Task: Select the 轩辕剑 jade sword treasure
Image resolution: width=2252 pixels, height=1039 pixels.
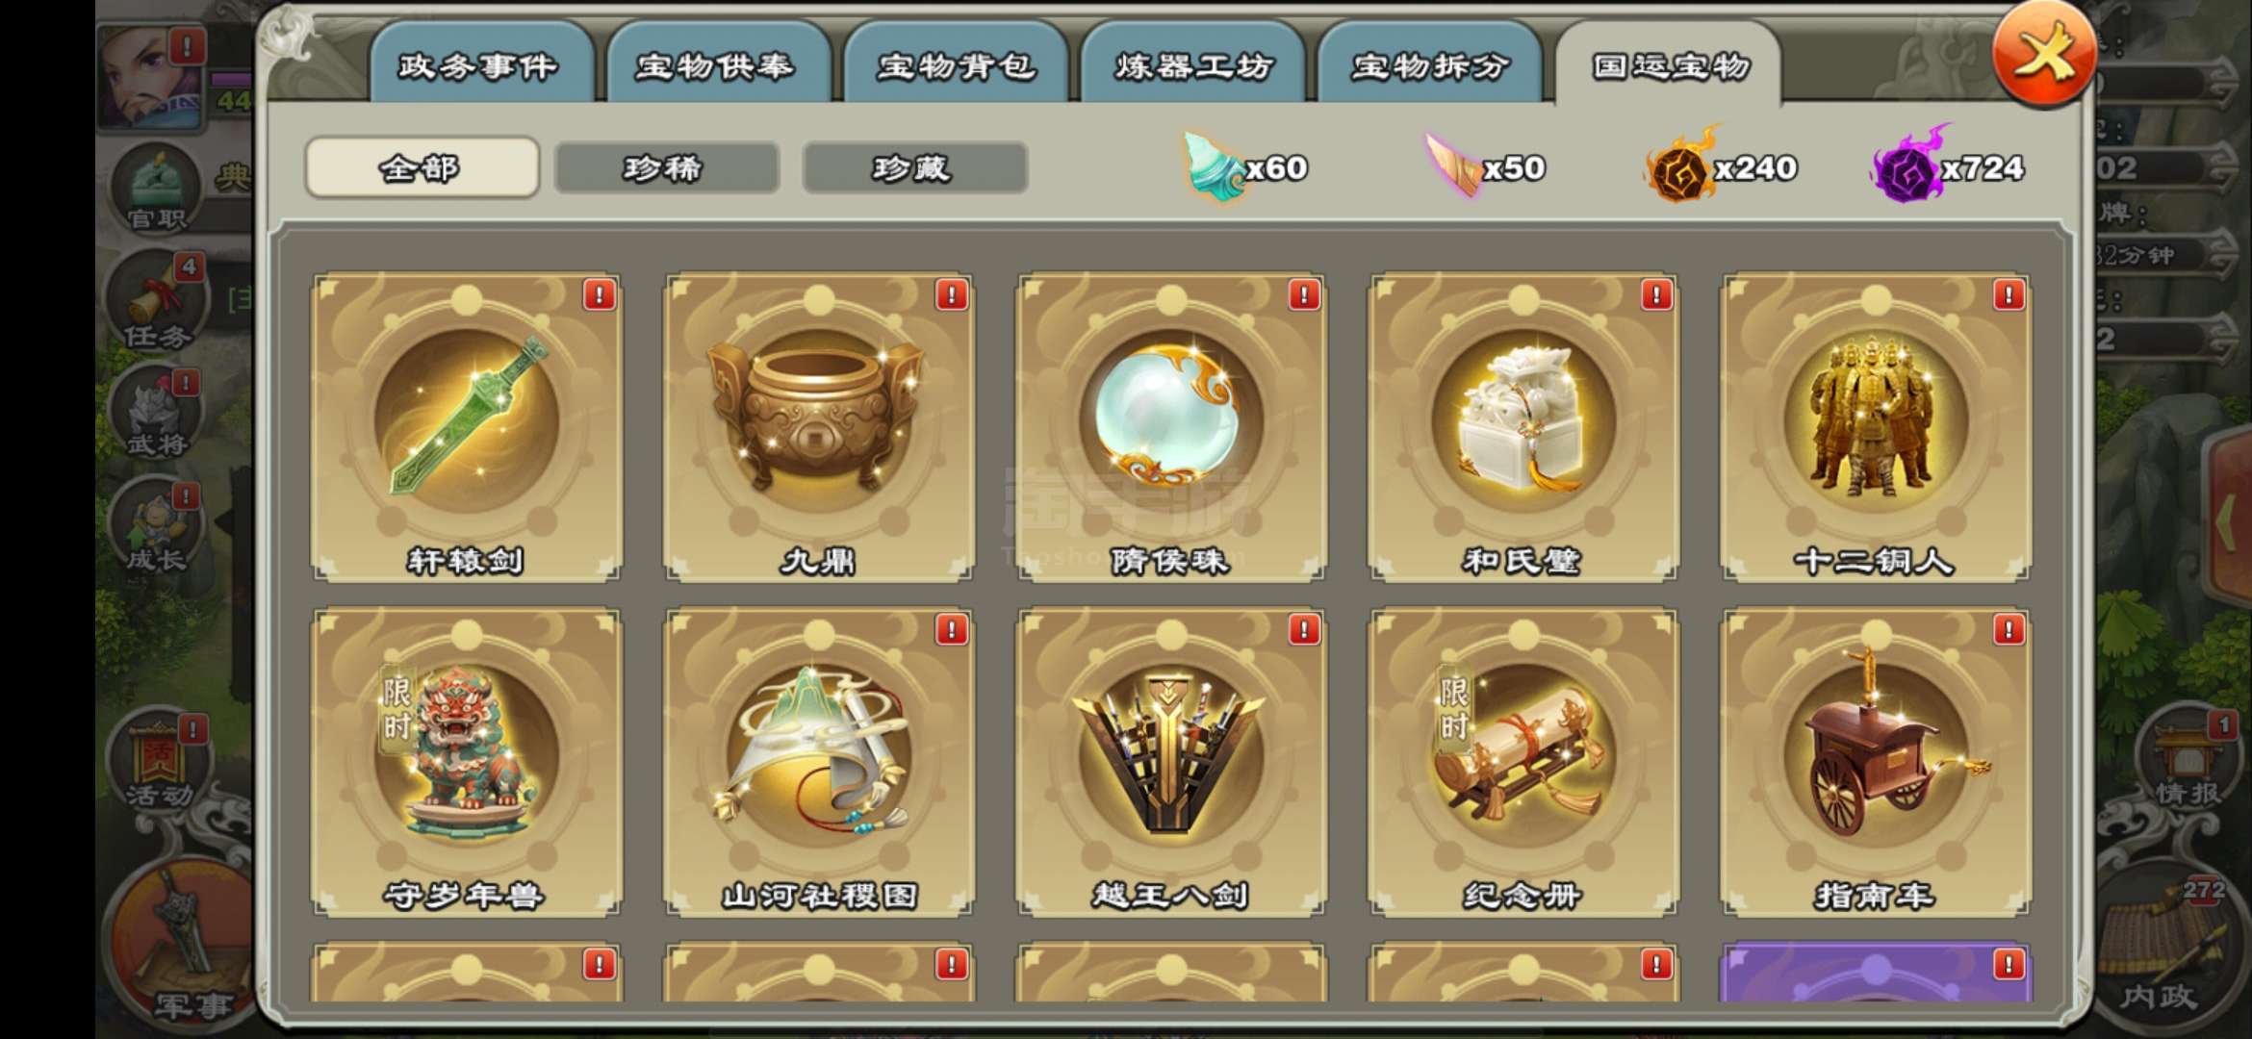Action: point(466,427)
